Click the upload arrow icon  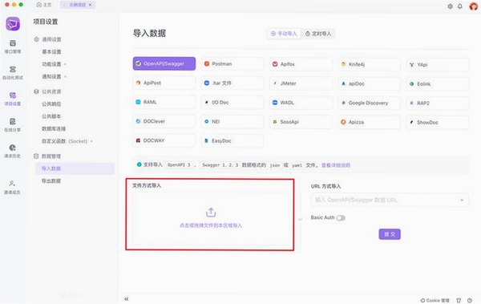coord(211,213)
